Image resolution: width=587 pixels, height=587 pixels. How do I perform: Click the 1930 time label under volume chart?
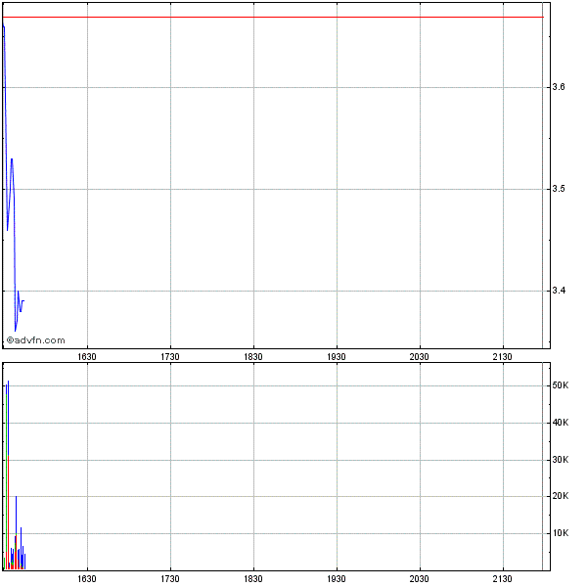coord(337,579)
